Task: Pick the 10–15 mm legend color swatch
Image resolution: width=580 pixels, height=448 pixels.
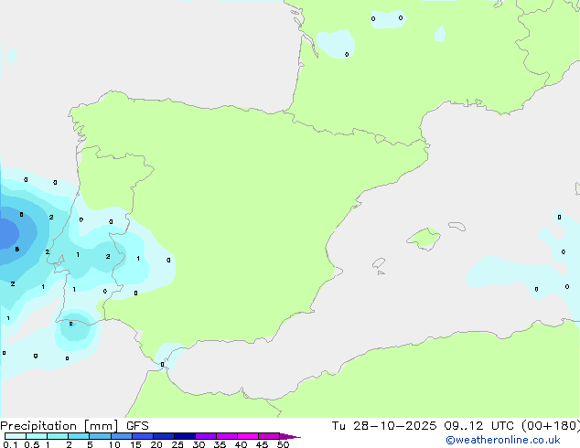Action: click(122, 436)
